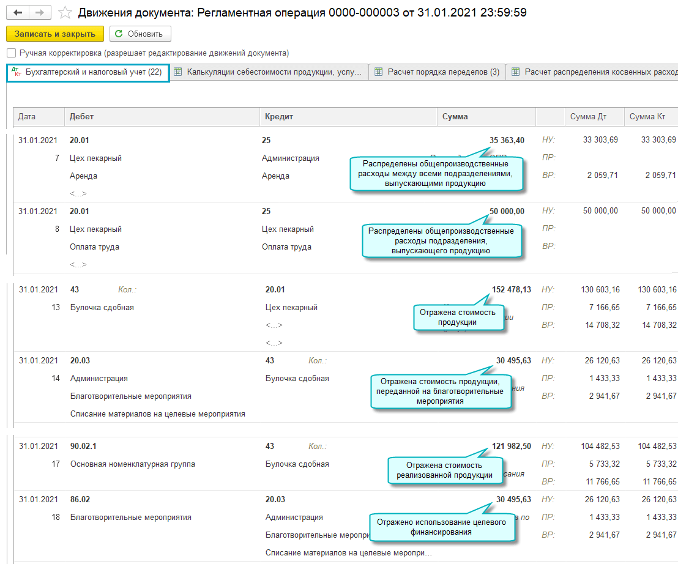This screenshot has height=564, width=678.
Task: Select debit account 86.02
Action: point(80,499)
